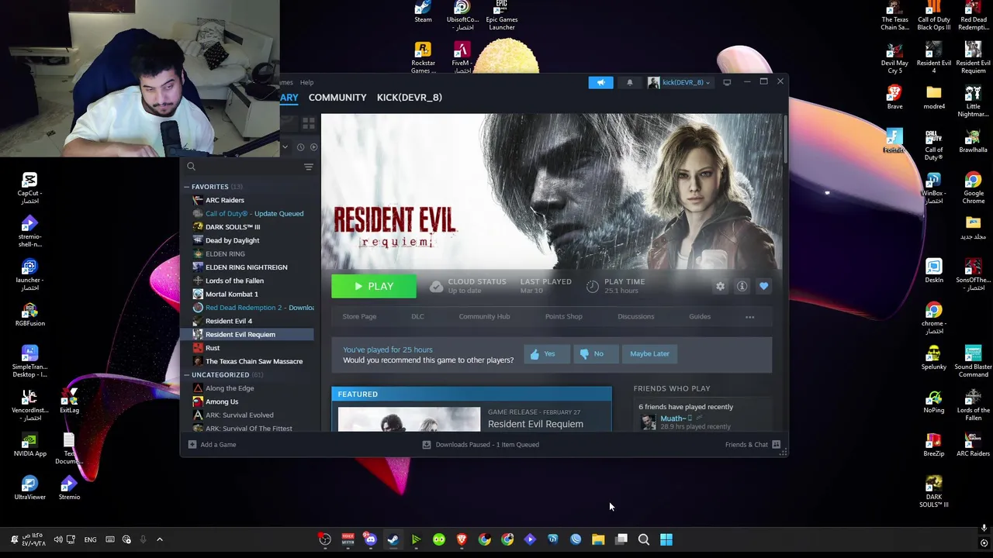Click the Brave browser taskbar icon
Image resolution: width=993 pixels, height=558 pixels.
[462, 539]
